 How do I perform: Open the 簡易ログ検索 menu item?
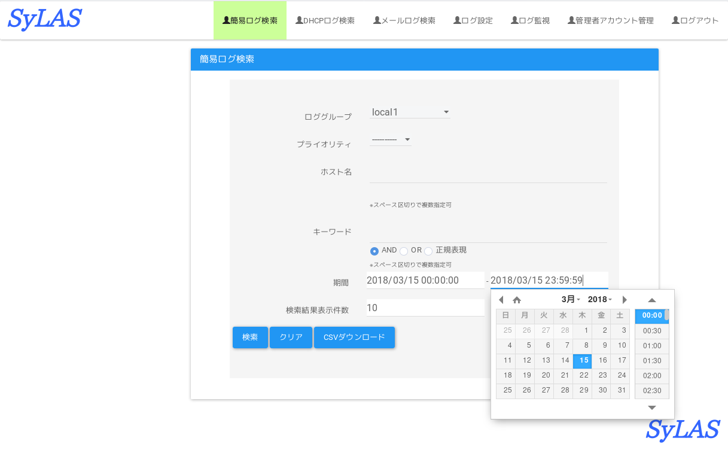[250, 20]
